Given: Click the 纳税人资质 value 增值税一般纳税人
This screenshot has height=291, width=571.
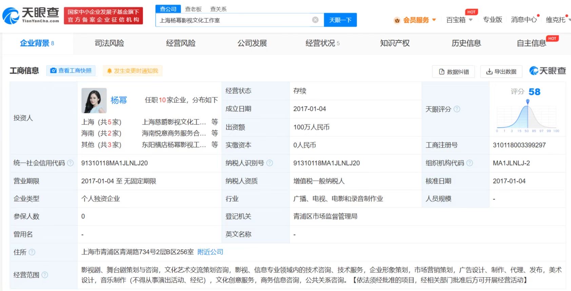Looking at the screenshot, I should (x=319, y=181).
